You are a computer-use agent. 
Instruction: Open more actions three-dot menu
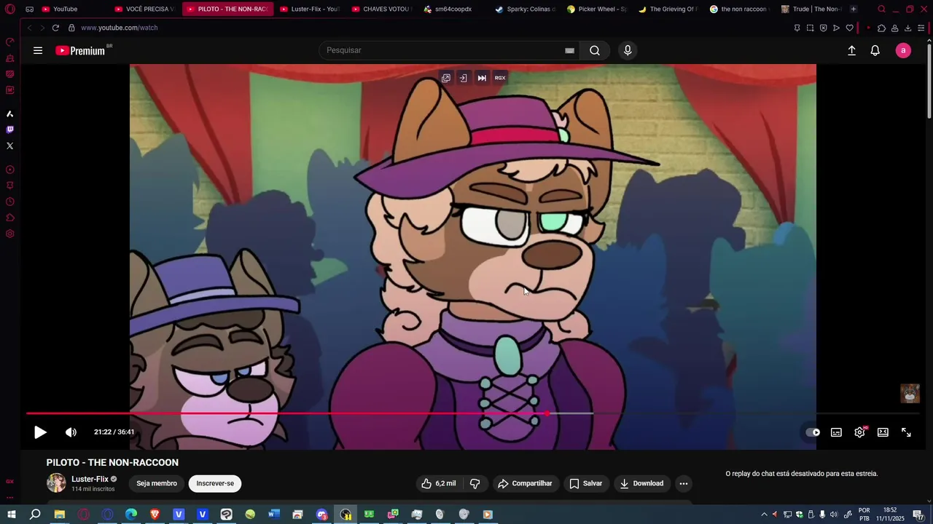click(x=683, y=483)
